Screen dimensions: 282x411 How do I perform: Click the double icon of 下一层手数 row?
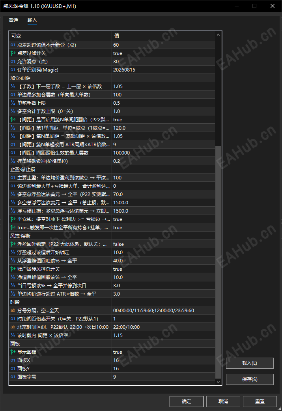(13, 87)
